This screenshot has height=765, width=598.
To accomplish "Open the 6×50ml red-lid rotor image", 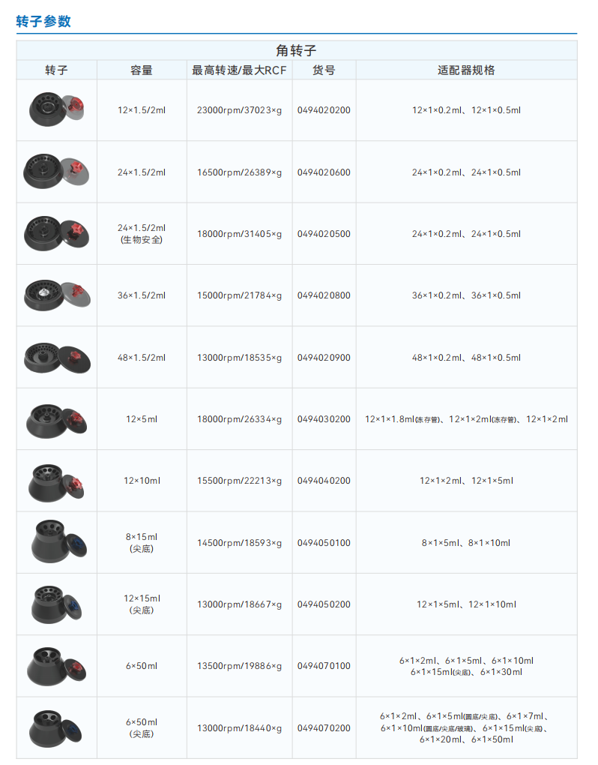I will 56,666.
